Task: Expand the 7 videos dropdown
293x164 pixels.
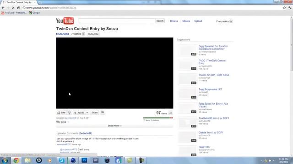Action: pos(83,34)
